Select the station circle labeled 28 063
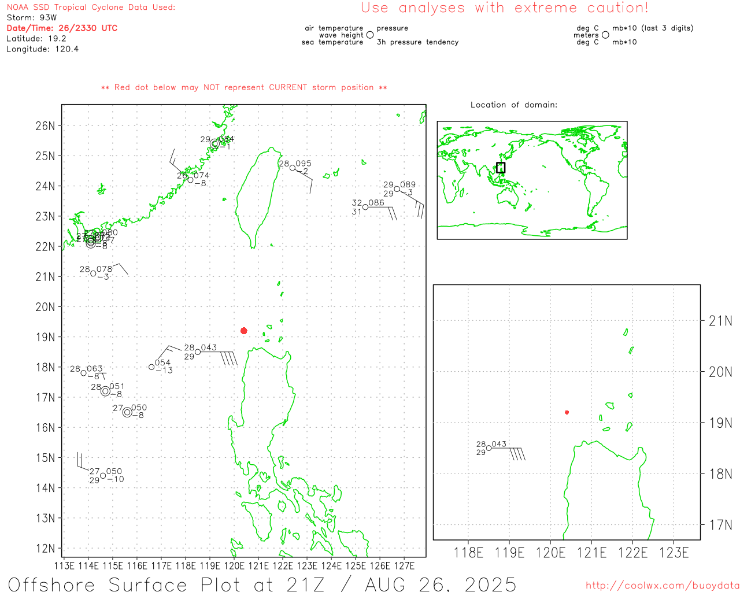 point(84,373)
